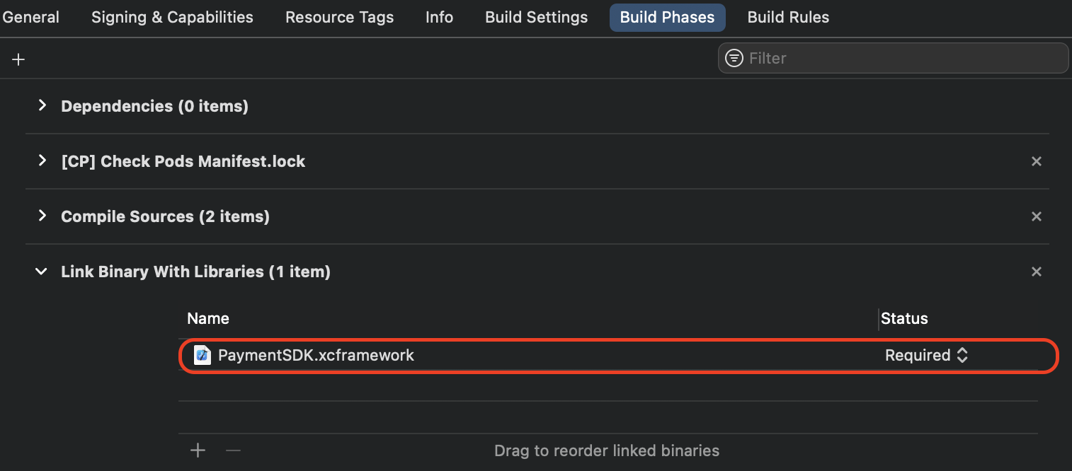Go to the Build Rules tab
The height and width of the screenshot is (471, 1072).
[788, 18]
